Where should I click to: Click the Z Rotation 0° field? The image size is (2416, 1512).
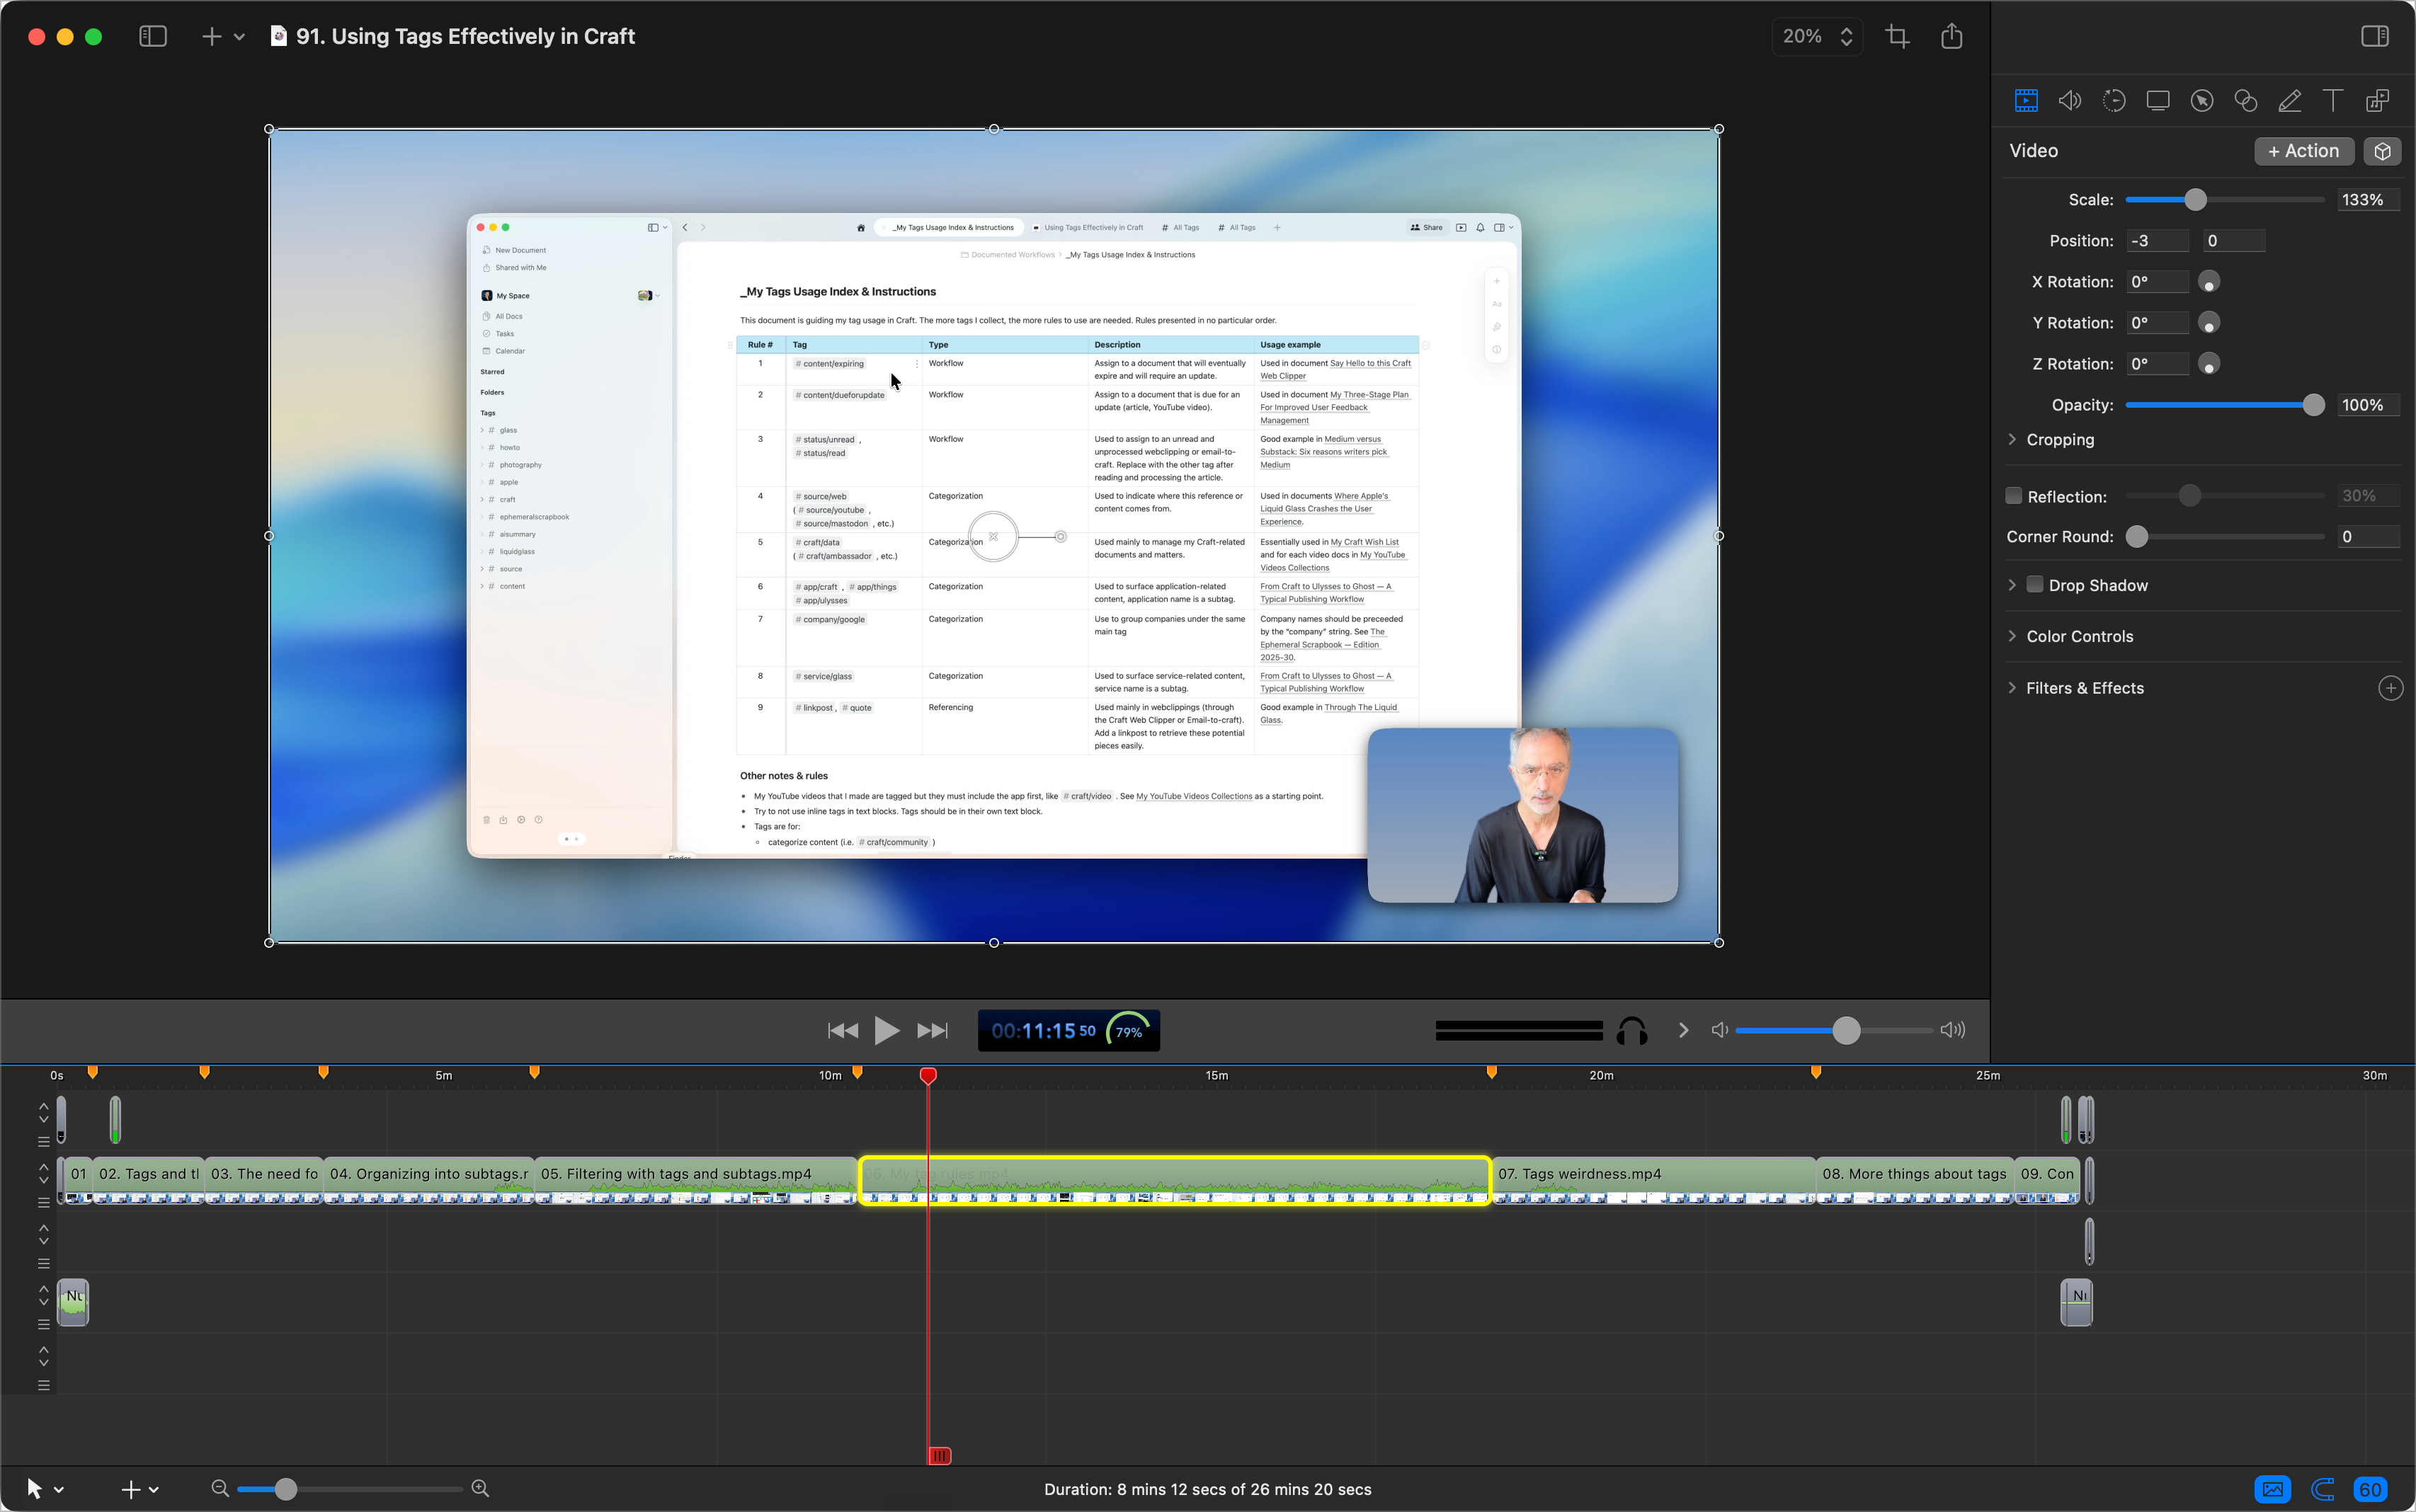2156,364
